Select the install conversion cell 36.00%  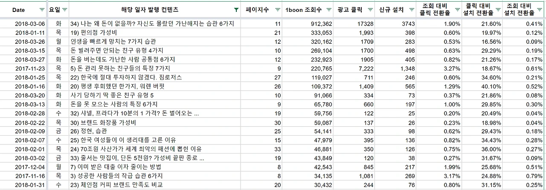click(482, 149)
